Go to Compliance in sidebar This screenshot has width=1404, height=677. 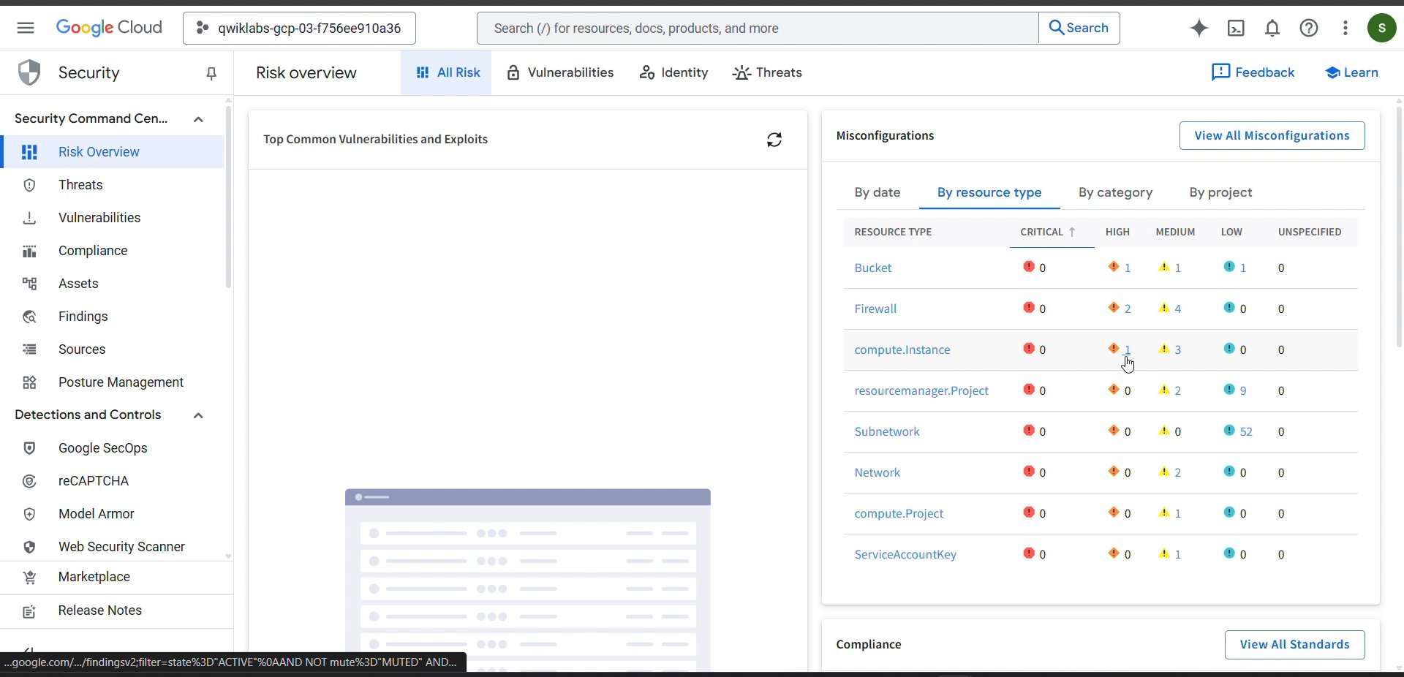pyautogui.click(x=112, y=251)
